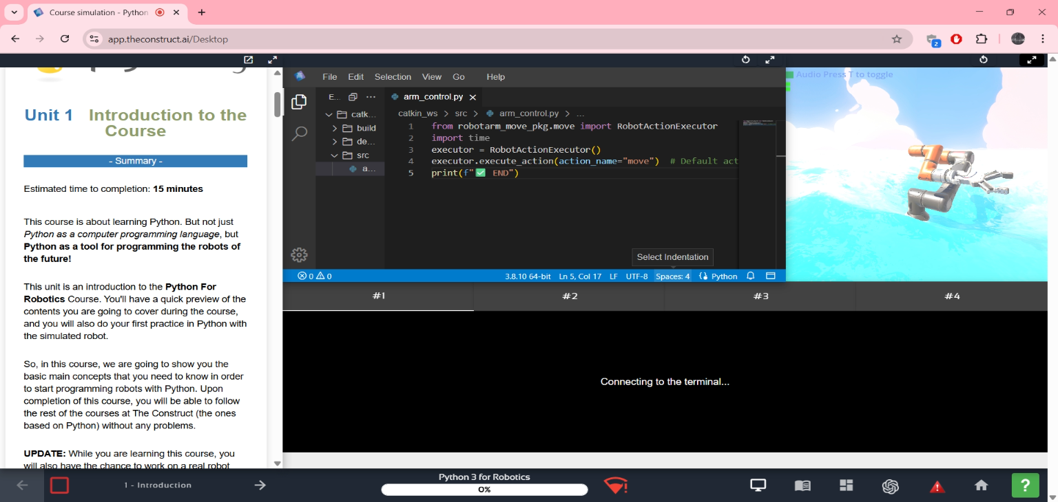Open the Selection menu

[393, 77]
